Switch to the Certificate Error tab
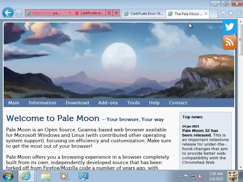Image resolution: width=243 pixels, height=182 pixels. [x=144, y=14]
